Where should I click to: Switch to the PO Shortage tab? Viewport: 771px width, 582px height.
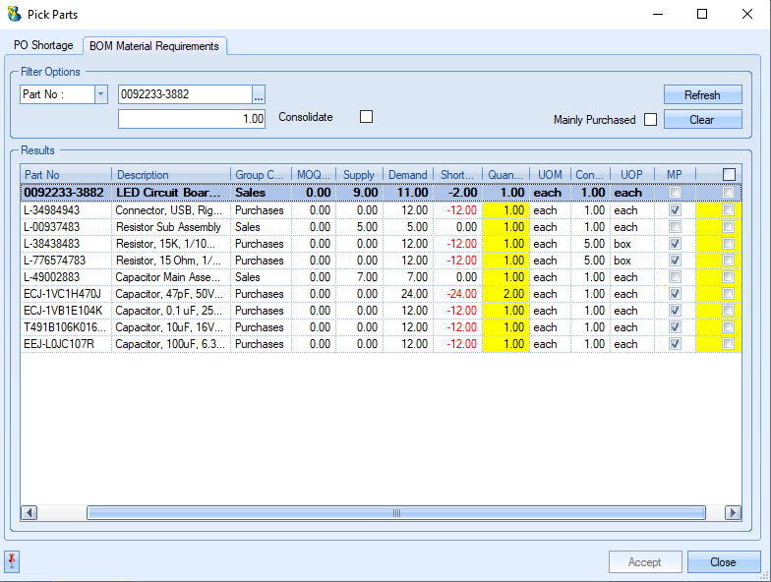[43, 45]
